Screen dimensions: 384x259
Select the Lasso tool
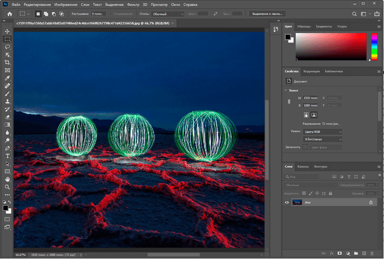pyautogui.click(x=7, y=46)
